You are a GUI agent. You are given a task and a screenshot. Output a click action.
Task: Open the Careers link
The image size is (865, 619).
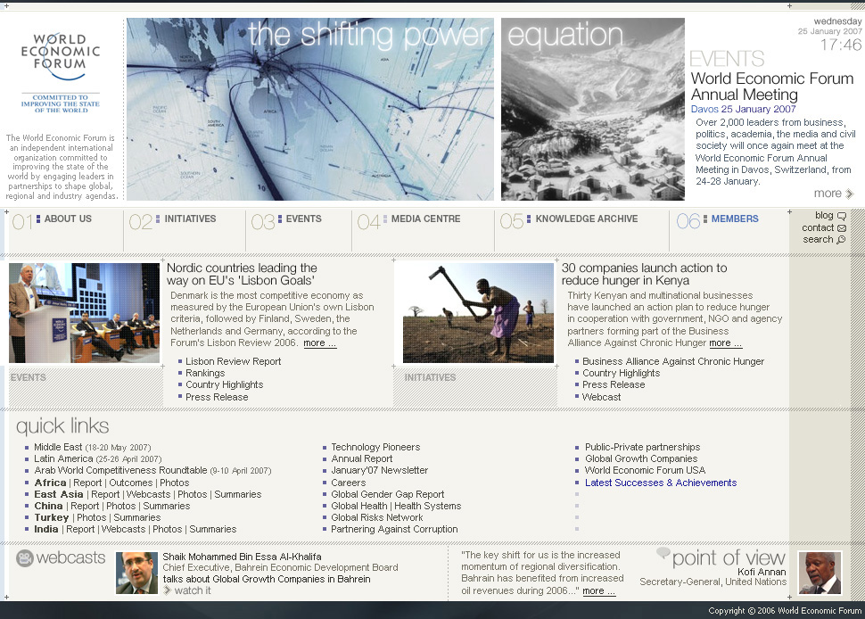pos(349,483)
